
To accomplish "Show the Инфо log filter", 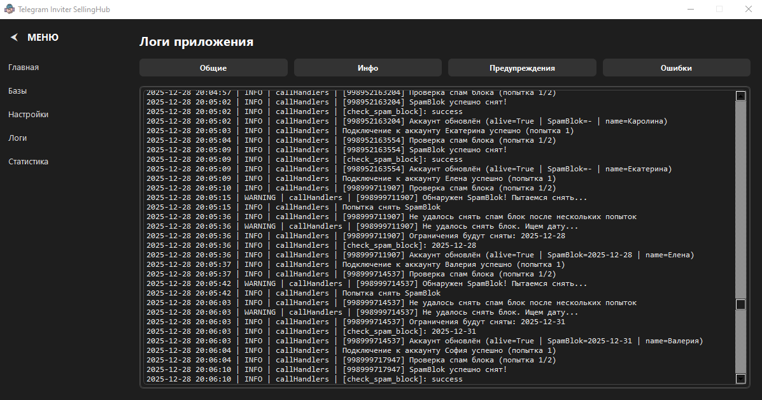I will click(368, 68).
